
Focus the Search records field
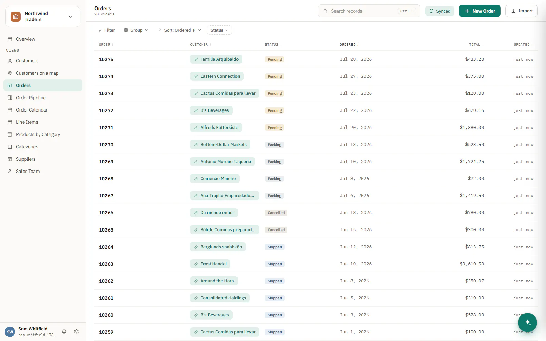tap(369, 11)
